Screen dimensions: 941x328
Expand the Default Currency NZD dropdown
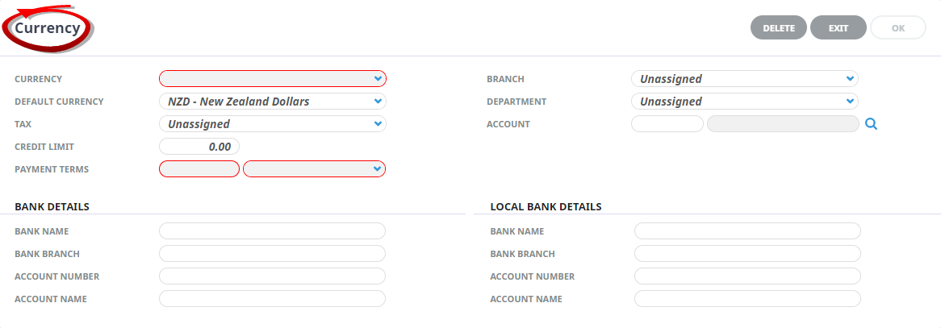273,102
